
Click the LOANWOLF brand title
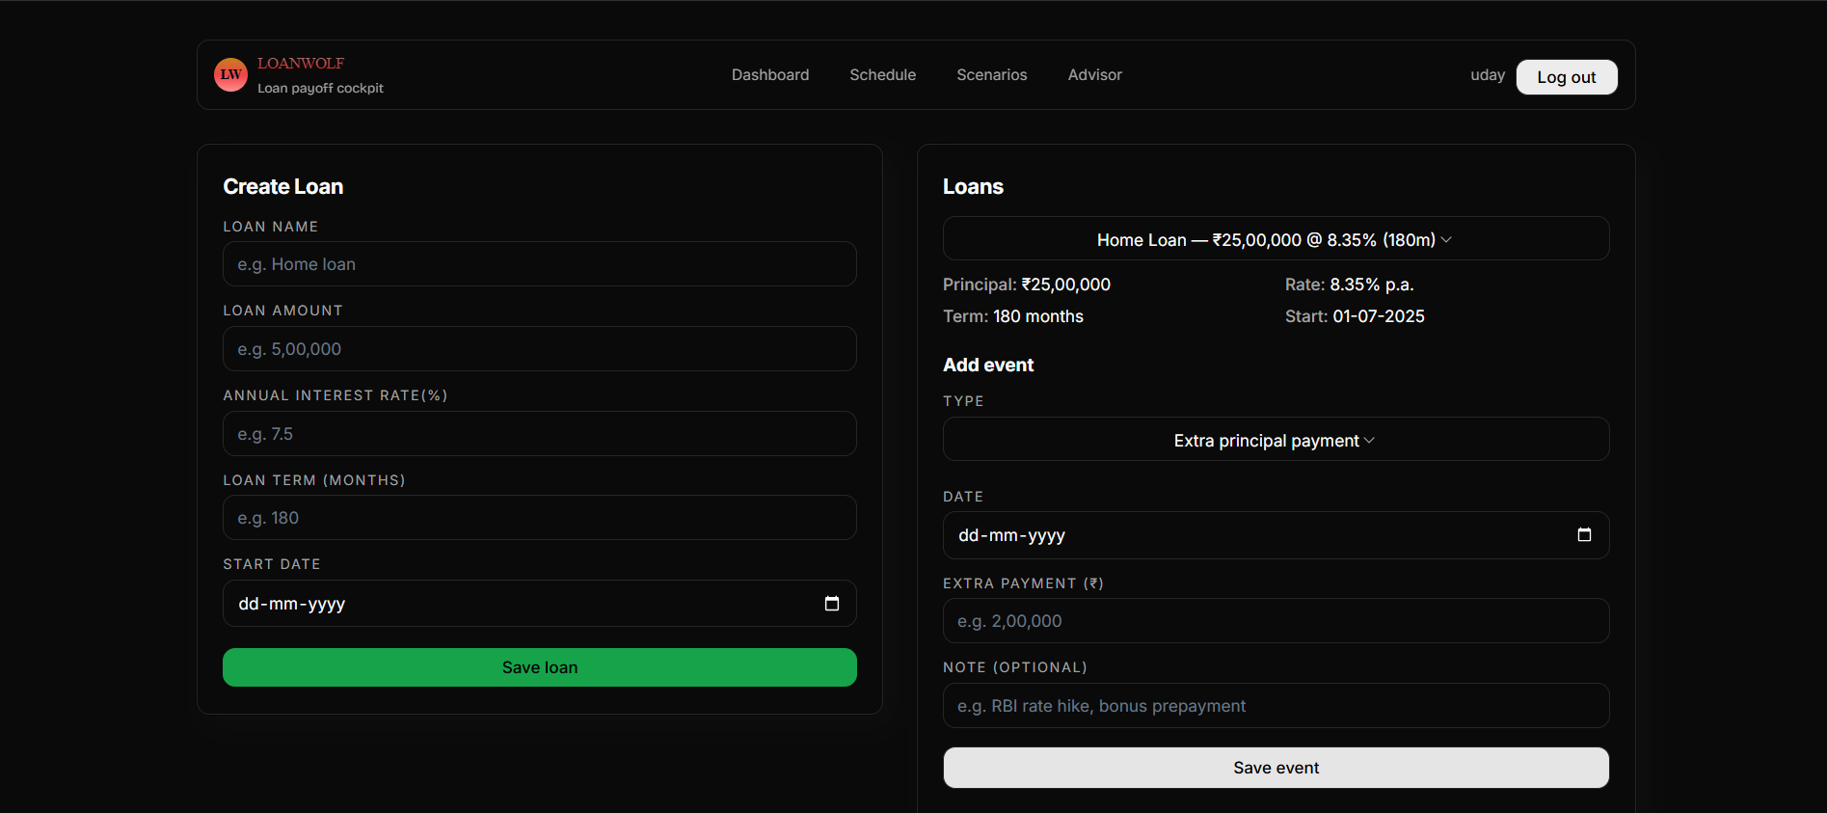pos(301,64)
